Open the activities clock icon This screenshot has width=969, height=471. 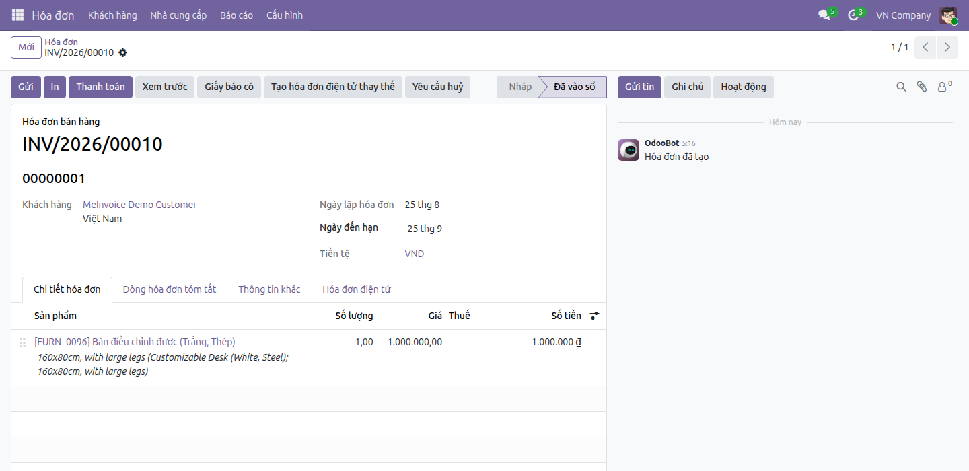click(853, 15)
